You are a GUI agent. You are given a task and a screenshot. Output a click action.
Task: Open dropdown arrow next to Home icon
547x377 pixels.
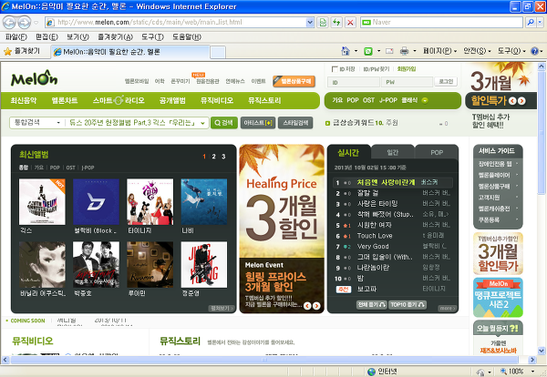[x=356, y=51]
